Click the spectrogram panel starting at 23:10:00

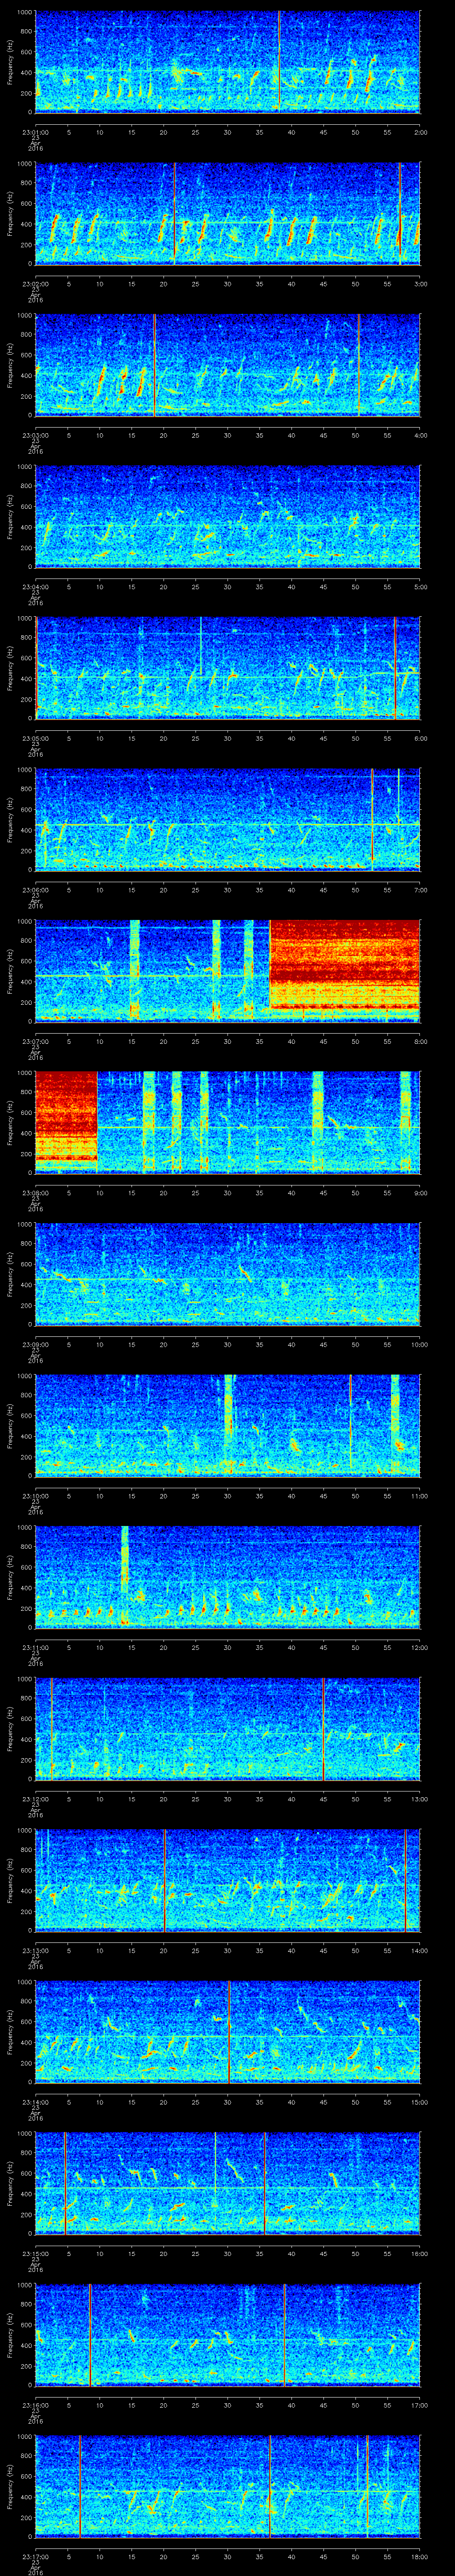(228, 1425)
